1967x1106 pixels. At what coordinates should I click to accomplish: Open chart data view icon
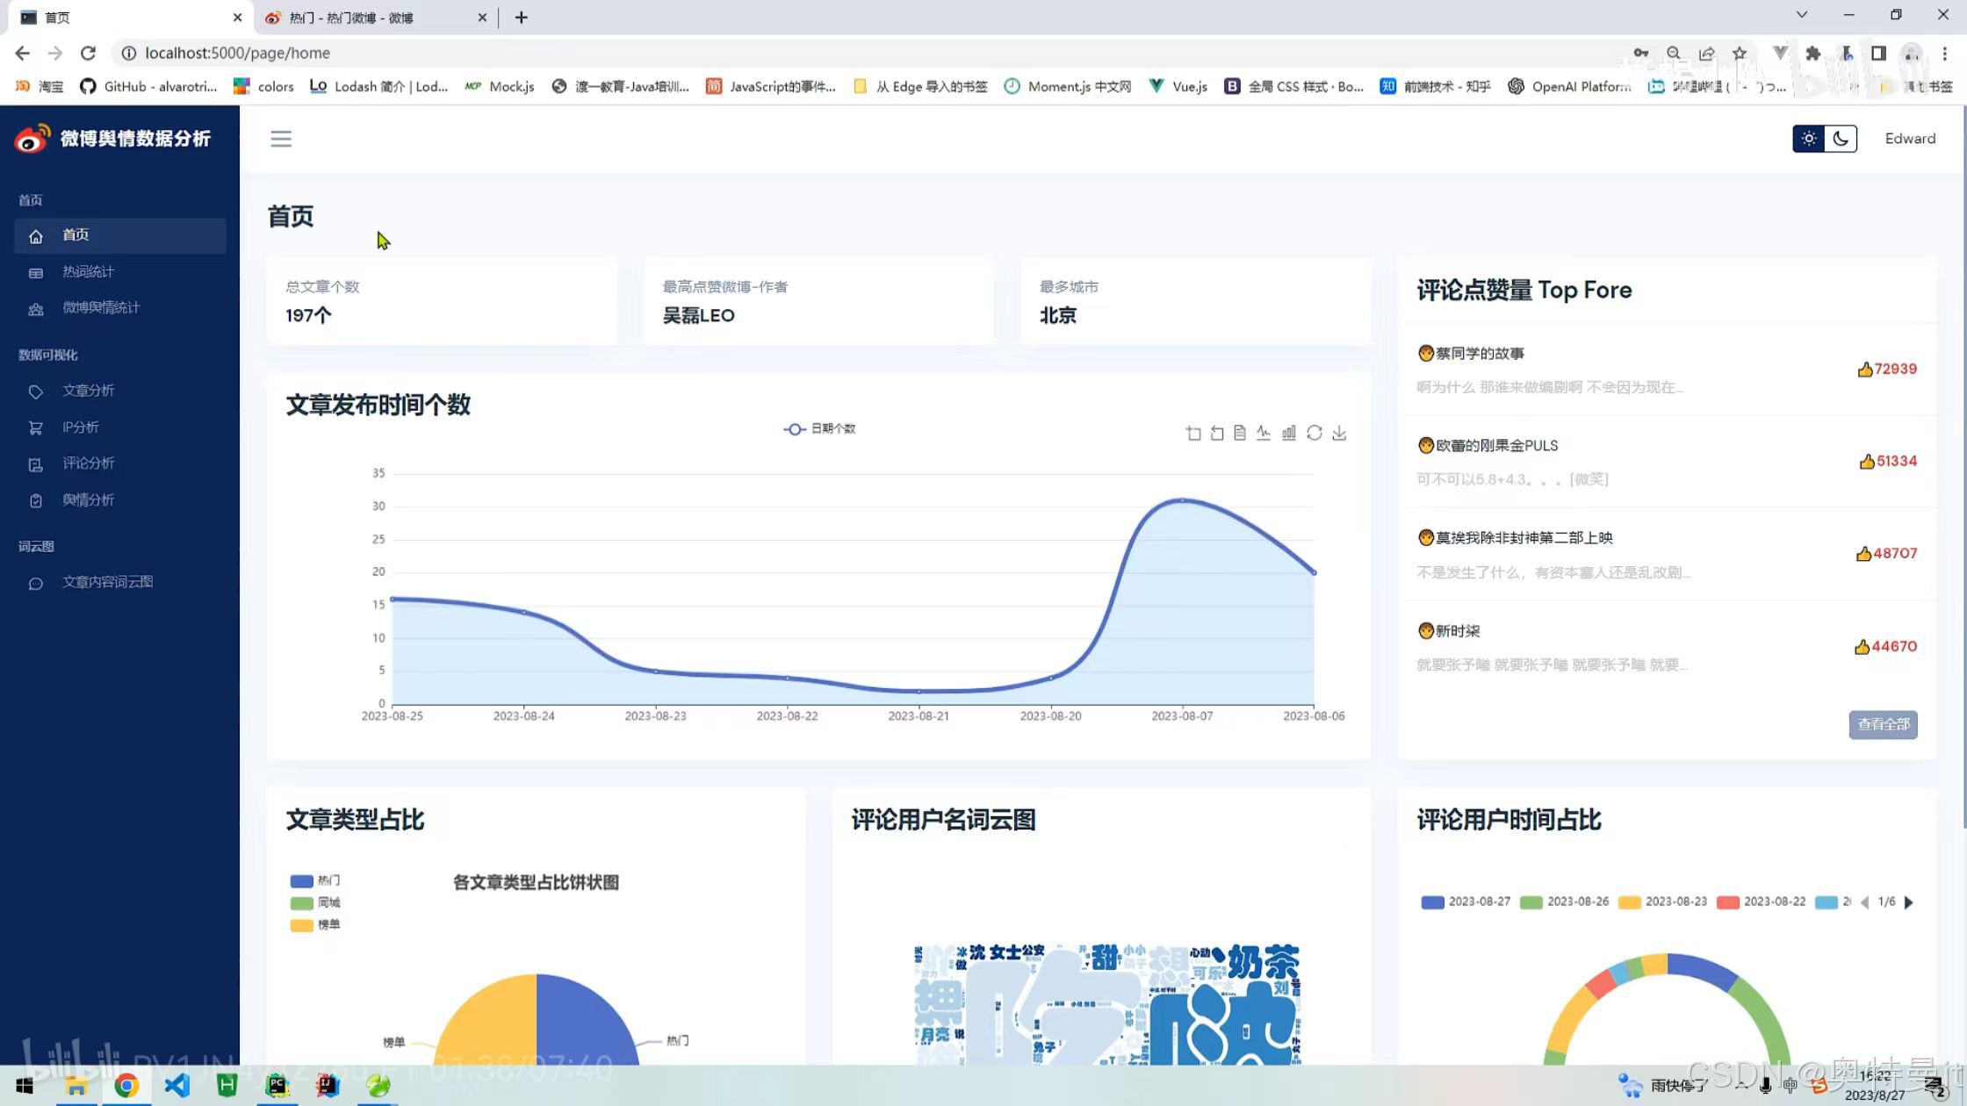[1240, 433]
